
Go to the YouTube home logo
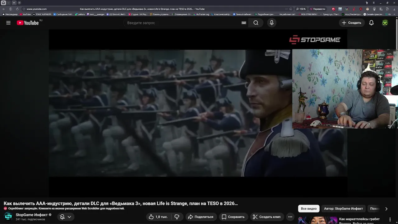click(28, 23)
